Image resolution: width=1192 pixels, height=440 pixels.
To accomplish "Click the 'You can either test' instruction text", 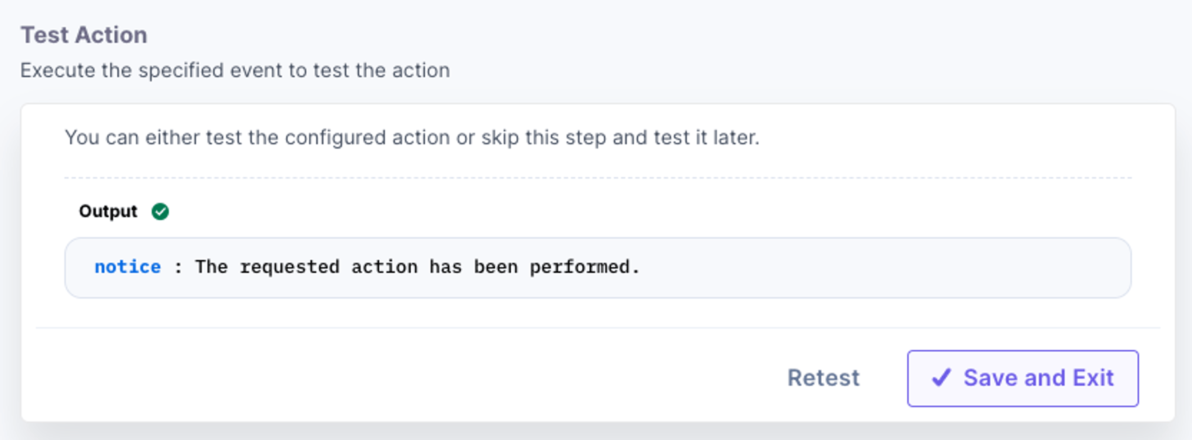I will (x=412, y=138).
